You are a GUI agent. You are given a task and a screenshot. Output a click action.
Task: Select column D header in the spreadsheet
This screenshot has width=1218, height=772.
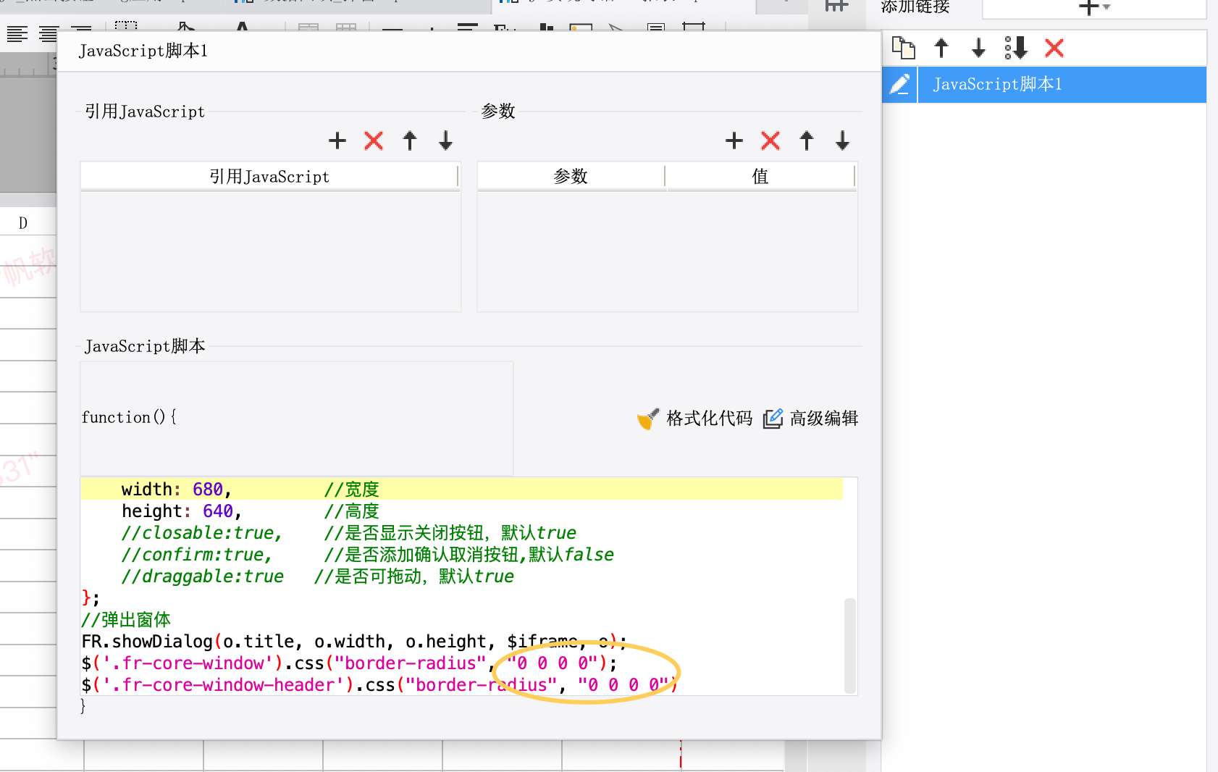pos(24,223)
